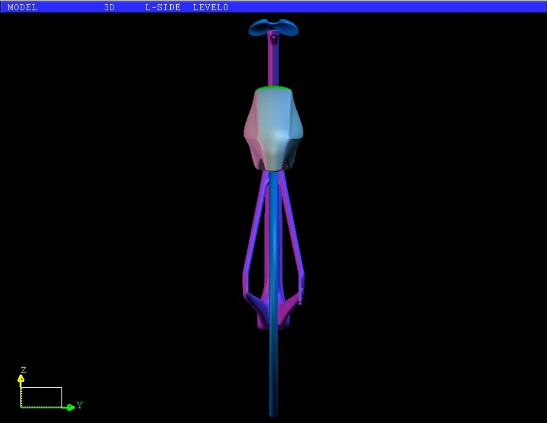Click the L-SIDE view label
Viewport: 547px width, 423px height.
click(163, 8)
